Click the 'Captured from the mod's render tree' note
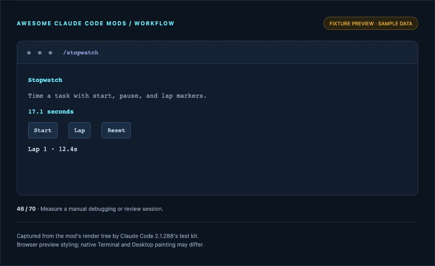This screenshot has width=435, height=266. [108, 236]
